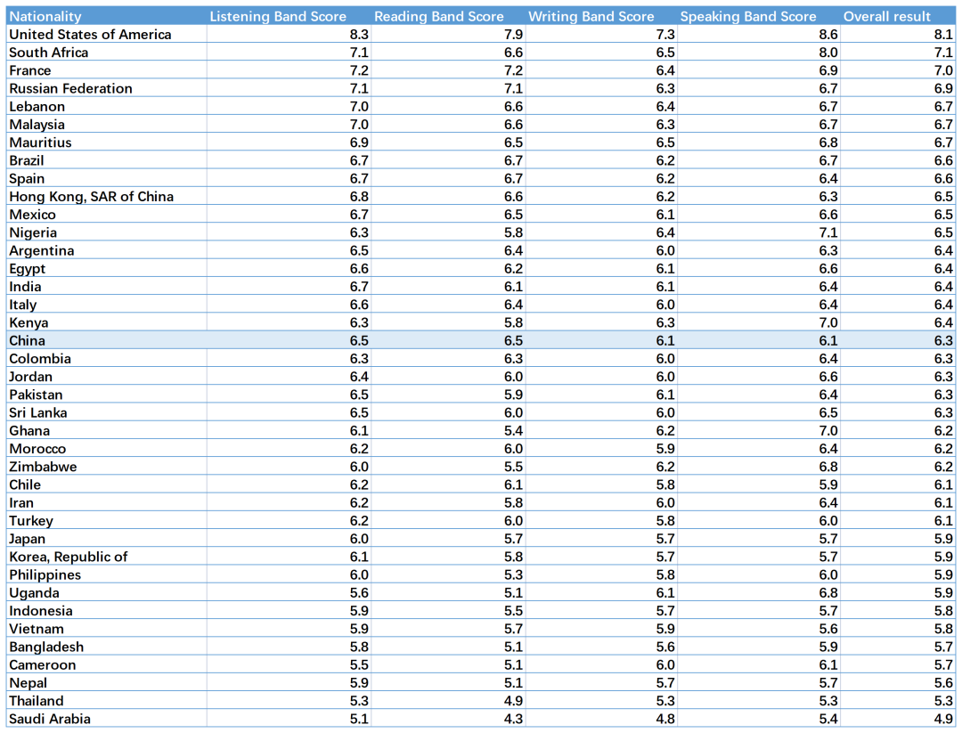Select the Philippines nationality cell
962x733 pixels.
coord(45,574)
